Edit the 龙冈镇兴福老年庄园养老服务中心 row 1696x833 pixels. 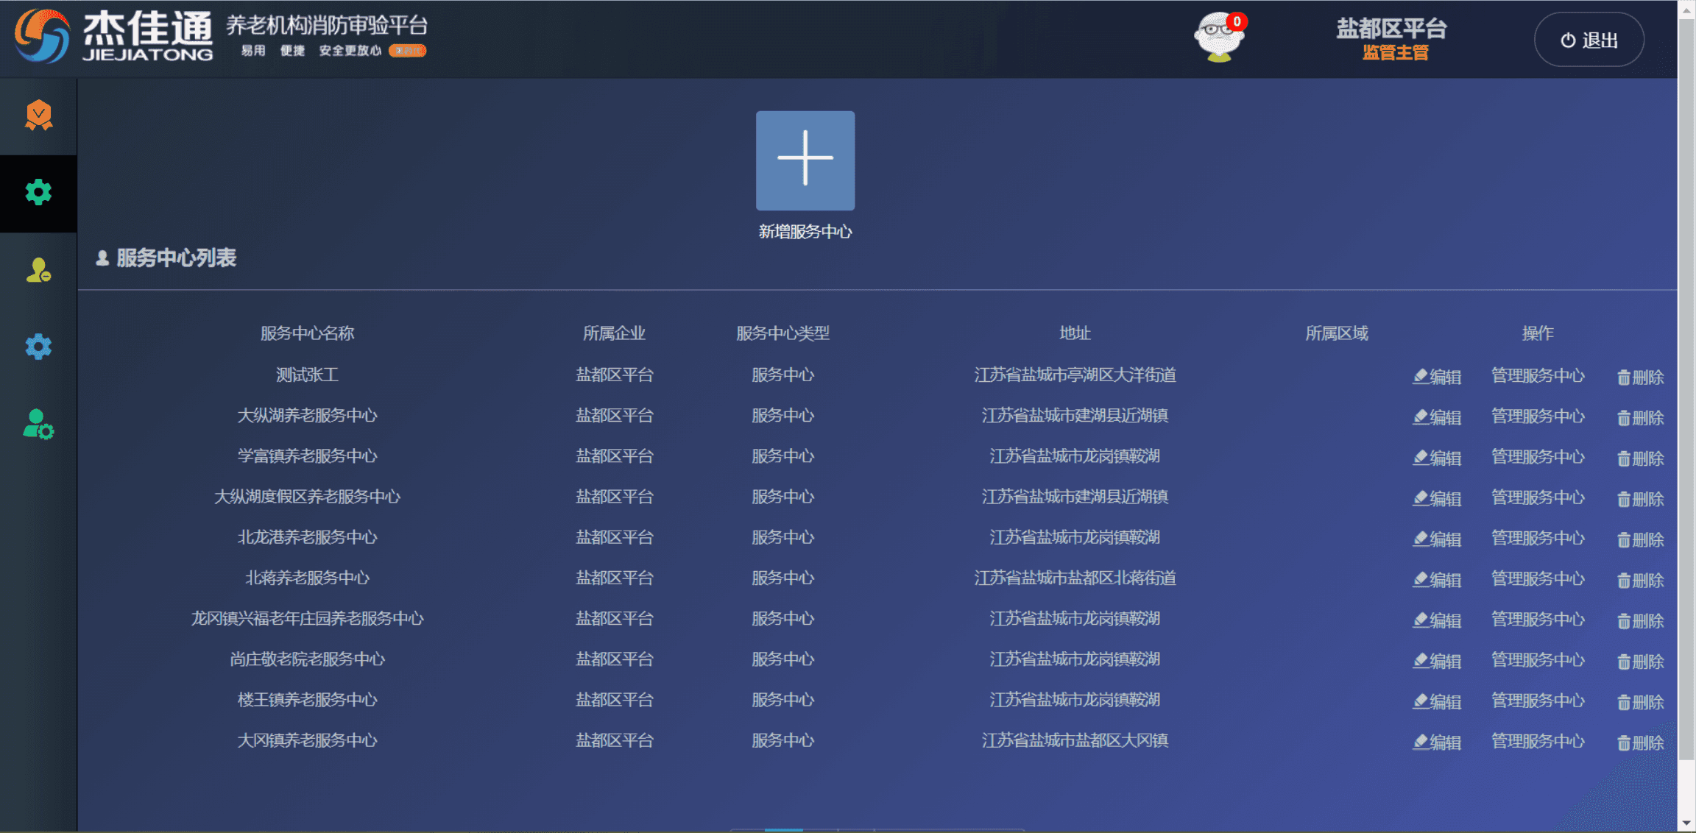click(x=1437, y=620)
